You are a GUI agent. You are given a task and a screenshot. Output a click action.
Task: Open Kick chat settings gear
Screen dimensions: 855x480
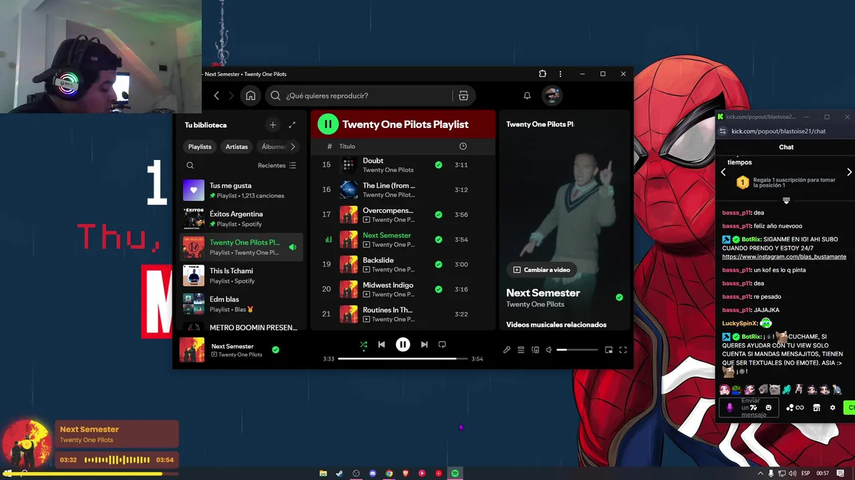click(832, 407)
